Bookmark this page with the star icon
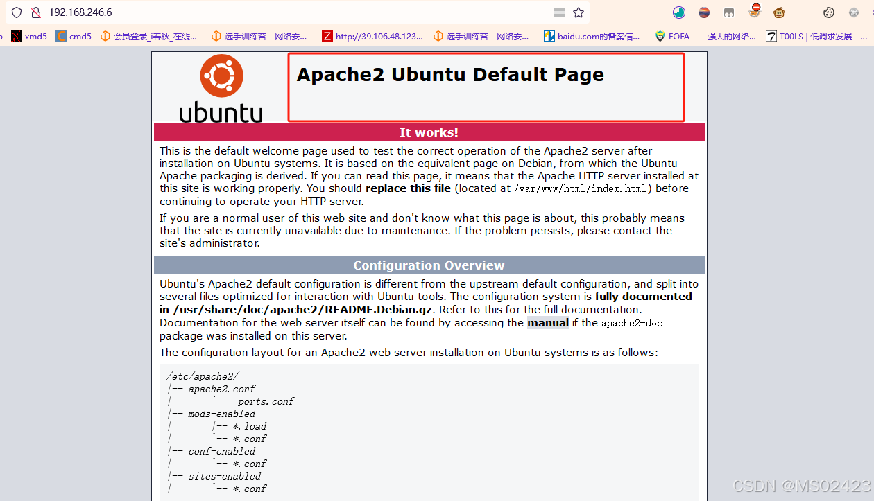The height and width of the screenshot is (501, 874). coord(579,12)
